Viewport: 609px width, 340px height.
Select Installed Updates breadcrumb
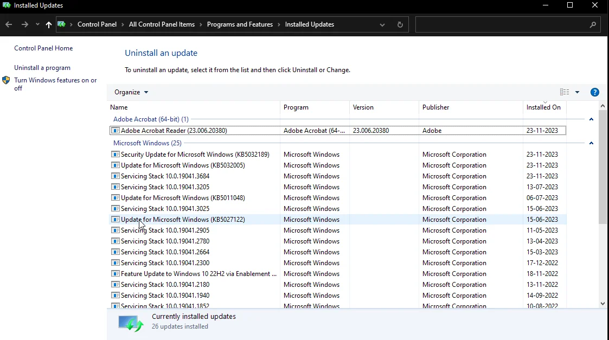[310, 24]
